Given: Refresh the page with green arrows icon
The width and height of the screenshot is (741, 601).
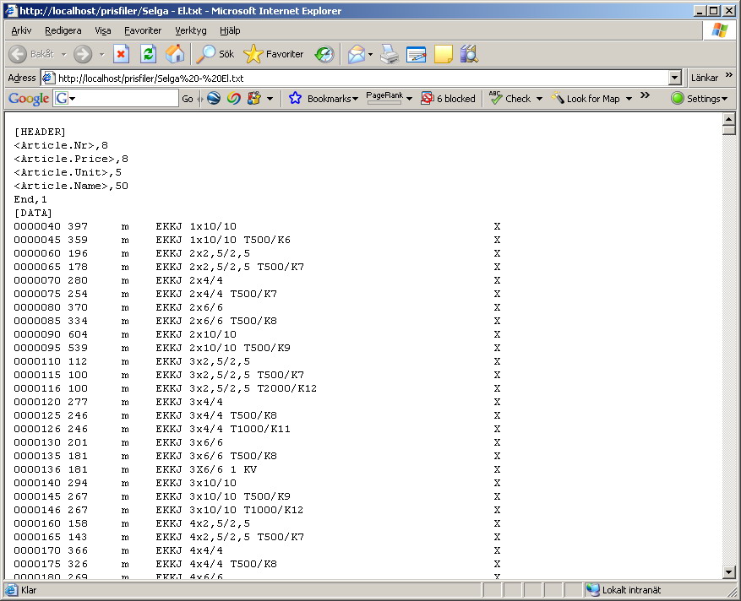Looking at the screenshot, I should (x=149, y=54).
